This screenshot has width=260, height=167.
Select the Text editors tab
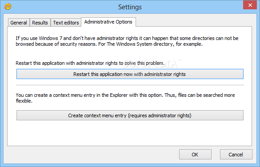coord(66,23)
